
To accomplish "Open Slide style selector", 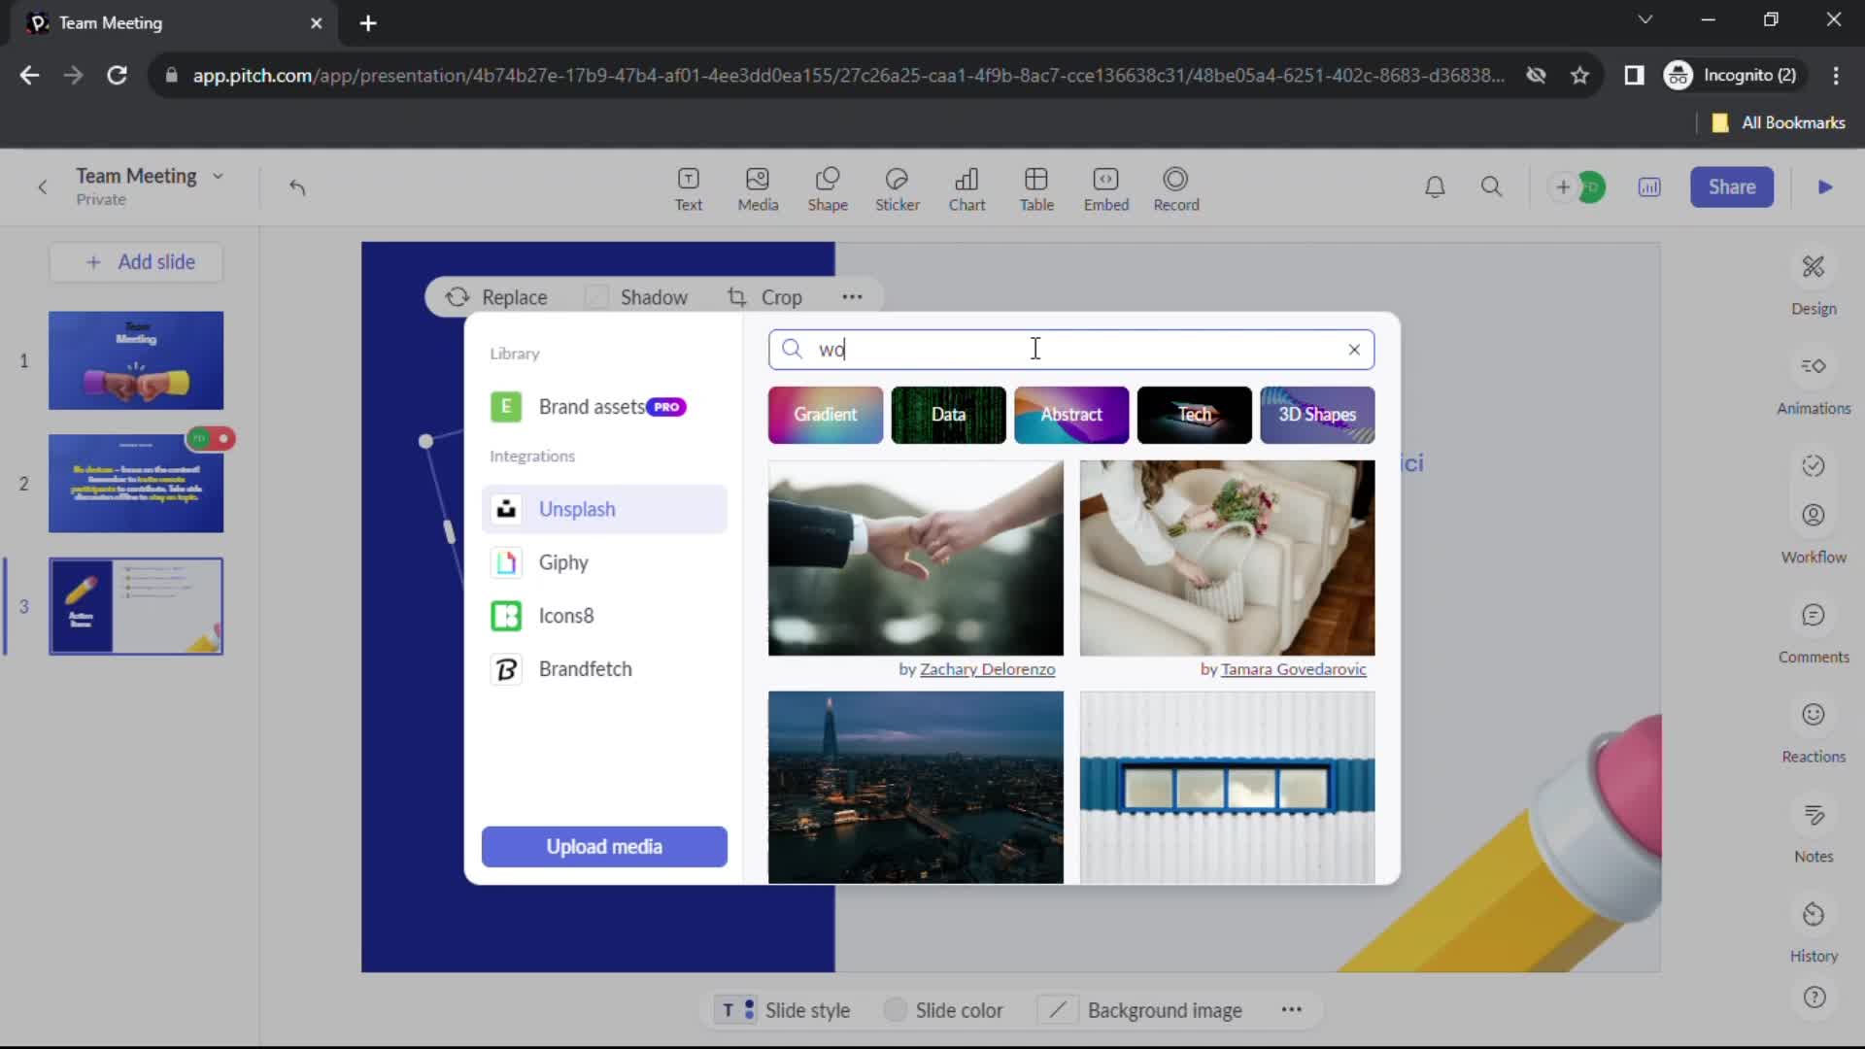I will (783, 1010).
